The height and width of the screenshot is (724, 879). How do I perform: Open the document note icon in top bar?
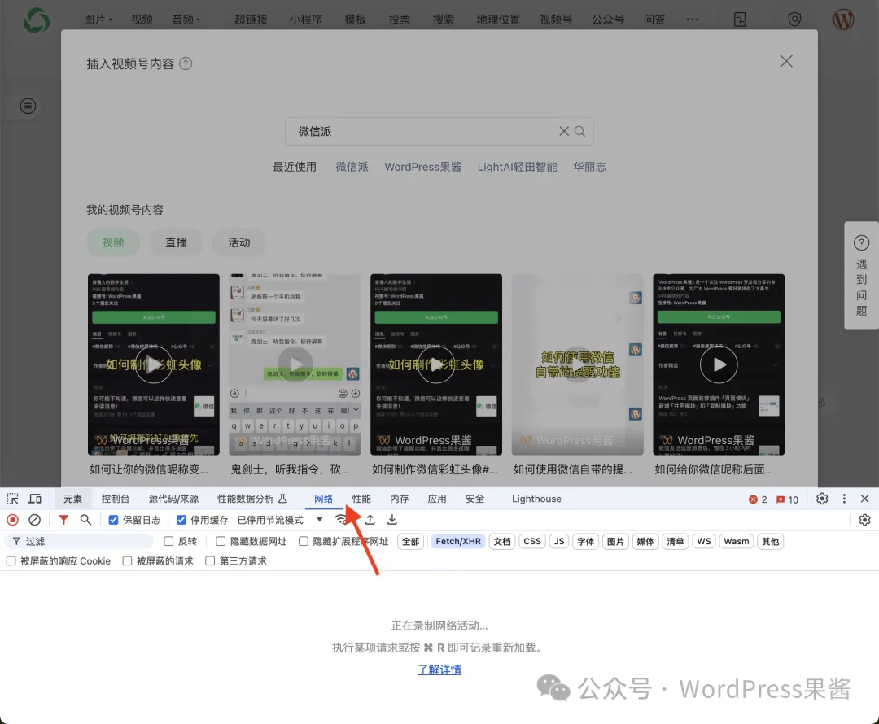[740, 20]
